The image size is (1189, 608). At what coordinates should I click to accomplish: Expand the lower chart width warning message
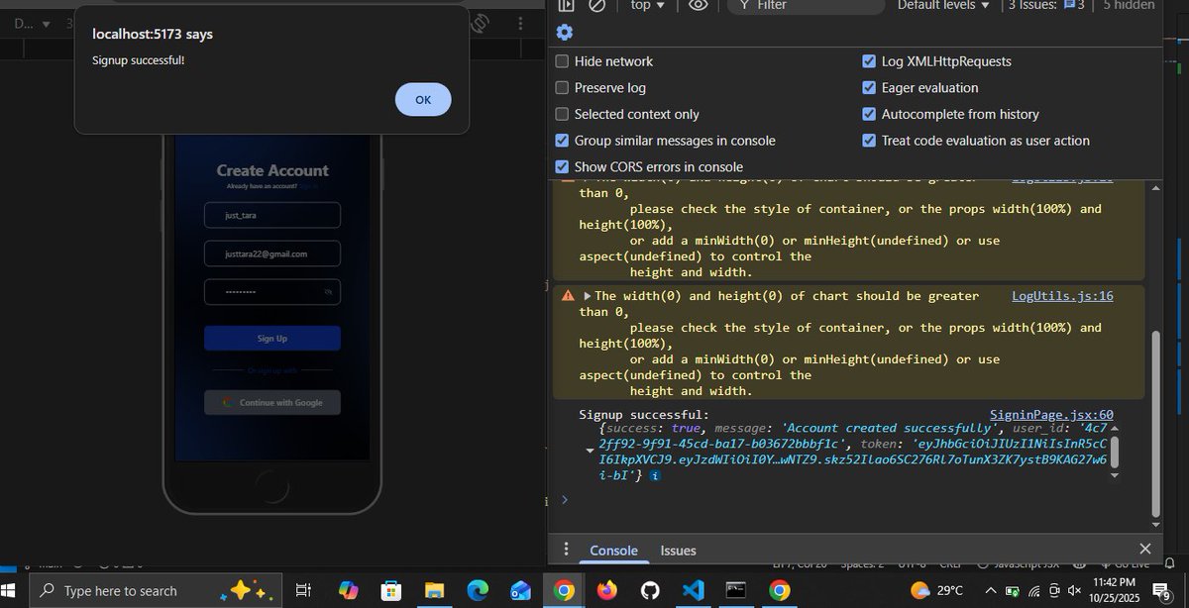(587, 296)
